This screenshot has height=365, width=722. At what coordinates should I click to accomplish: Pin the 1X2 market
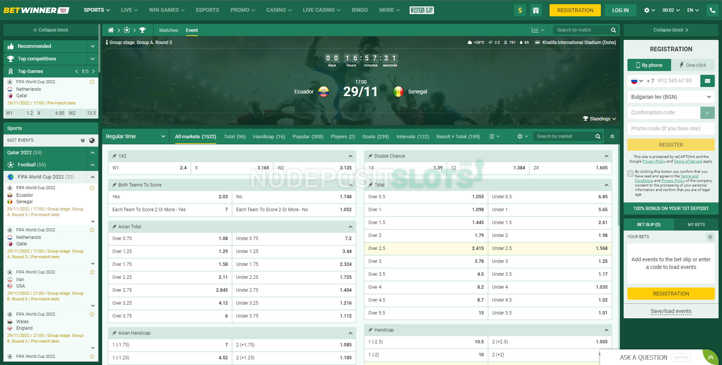(114, 156)
